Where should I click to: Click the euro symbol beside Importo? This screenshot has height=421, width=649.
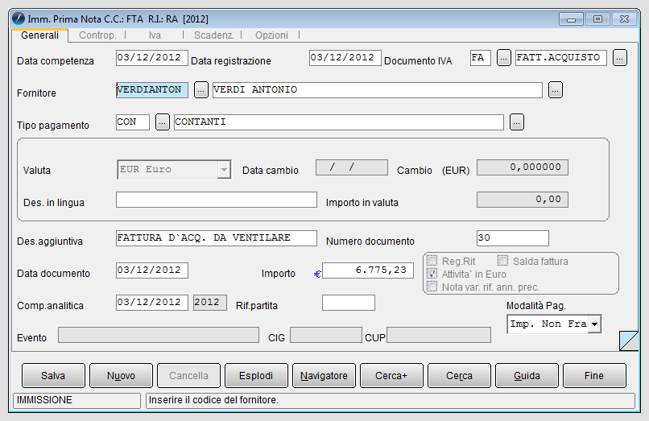click(x=317, y=274)
